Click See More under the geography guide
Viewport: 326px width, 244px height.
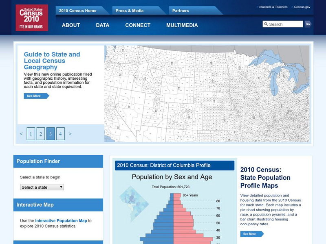click(36, 96)
